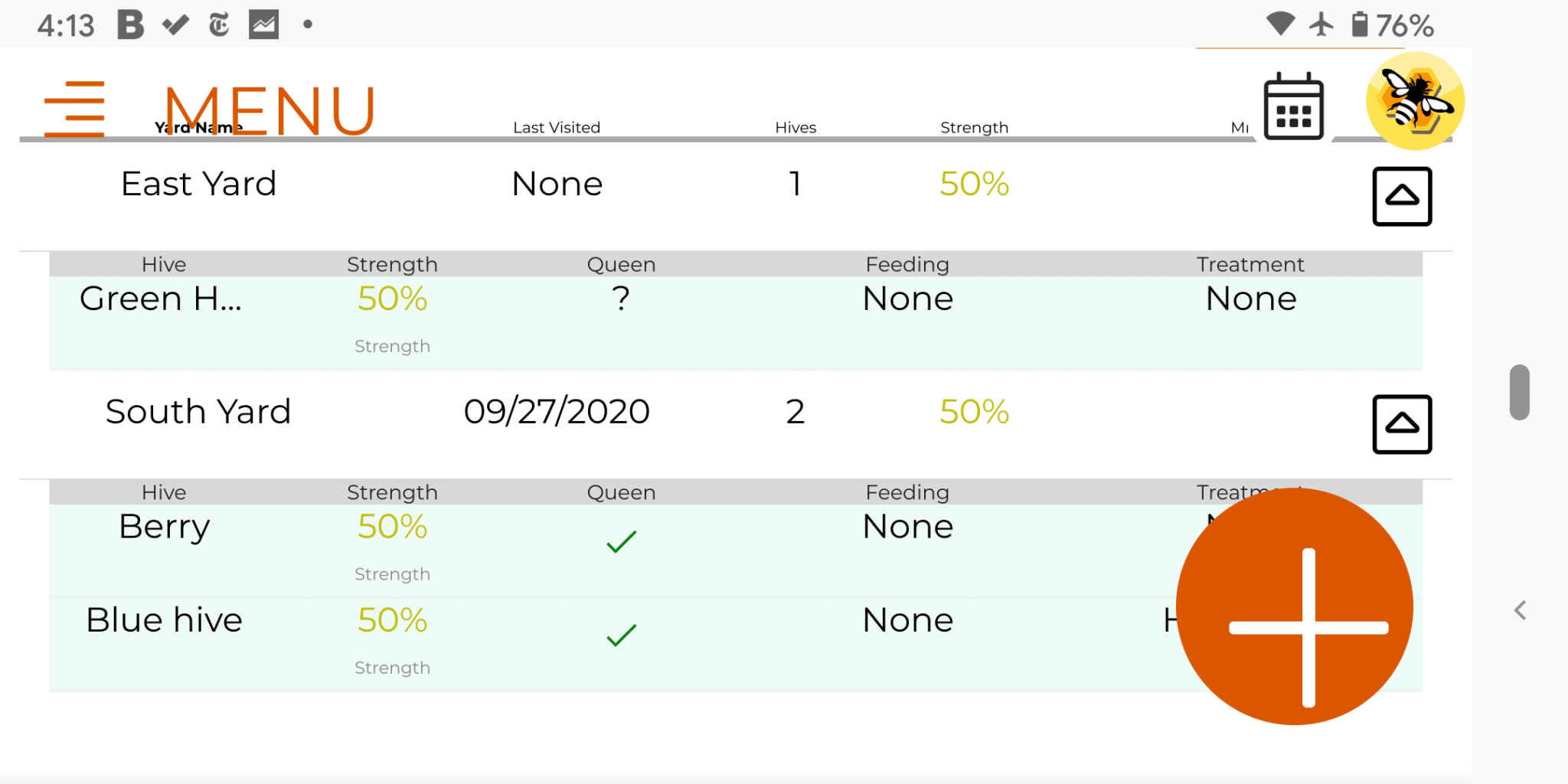
Task: Tap the Wi-Fi status icon
Action: 1280,24
